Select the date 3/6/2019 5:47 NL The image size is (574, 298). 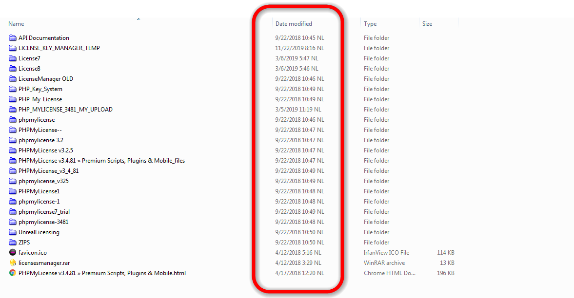tap(297, 58)
